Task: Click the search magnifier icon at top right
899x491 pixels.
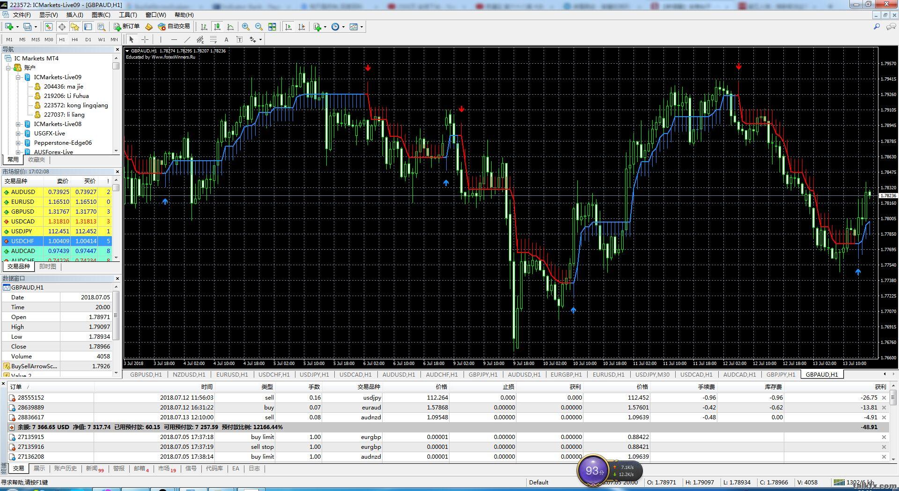Action: click(877, 27)
